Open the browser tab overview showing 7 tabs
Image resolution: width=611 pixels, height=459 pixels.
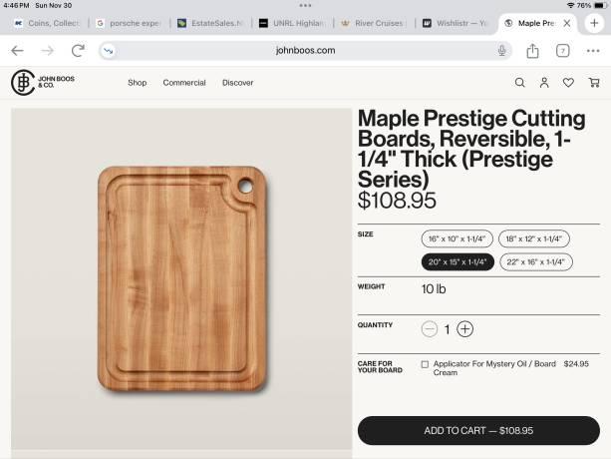click(563, 51)
